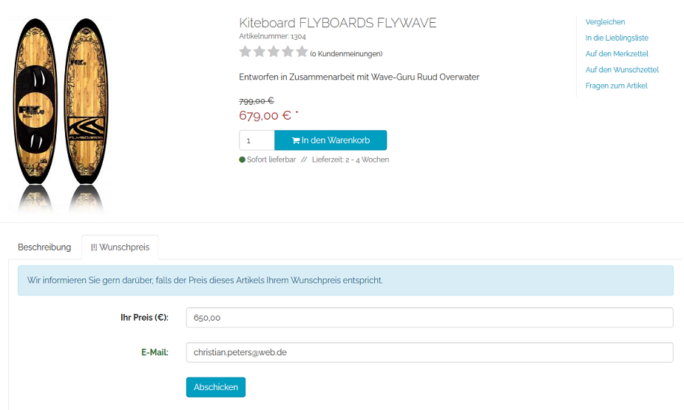Image resolution: width=684 pixels, height=410 pixels.
Task: Click the Lieferzeit 2 - 4 Wochen text
Action: [x=351, y=160]
